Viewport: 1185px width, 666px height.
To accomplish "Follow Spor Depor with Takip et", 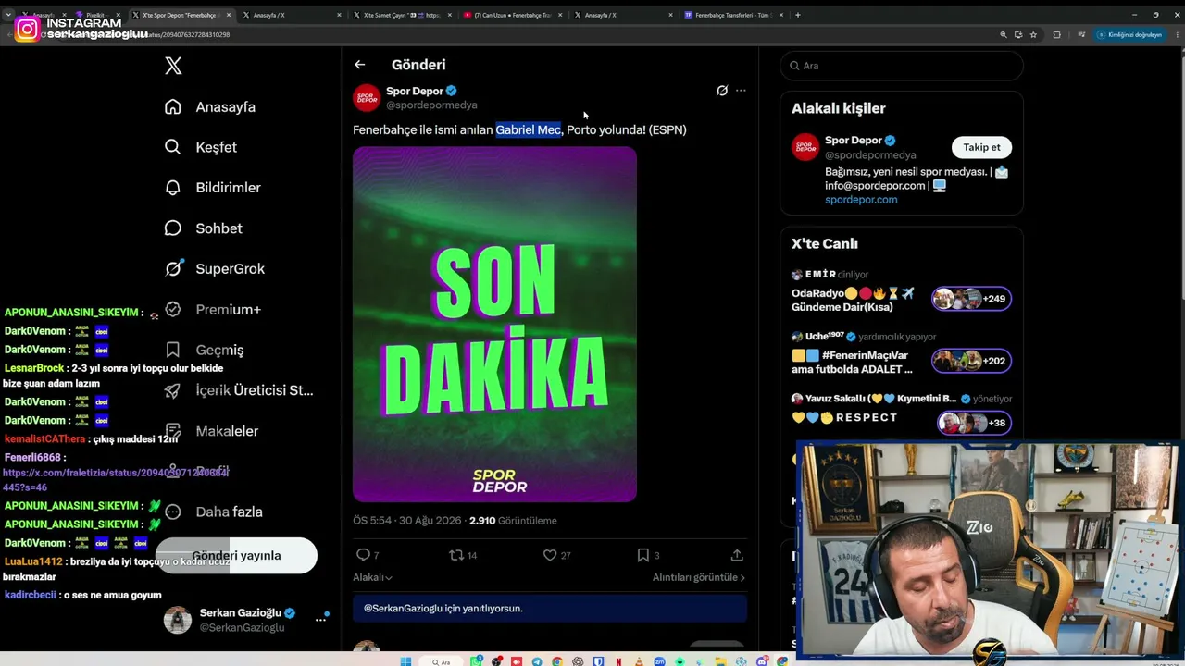I will 981,147.
